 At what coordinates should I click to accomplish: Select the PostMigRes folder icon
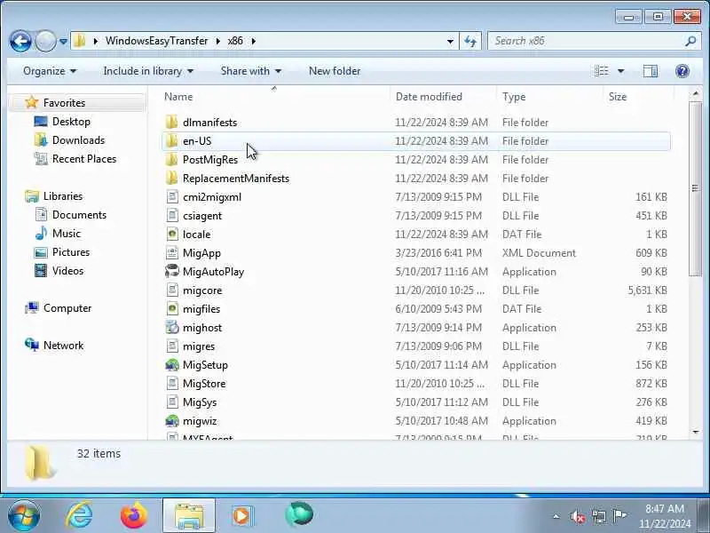(x=171, y=160)
